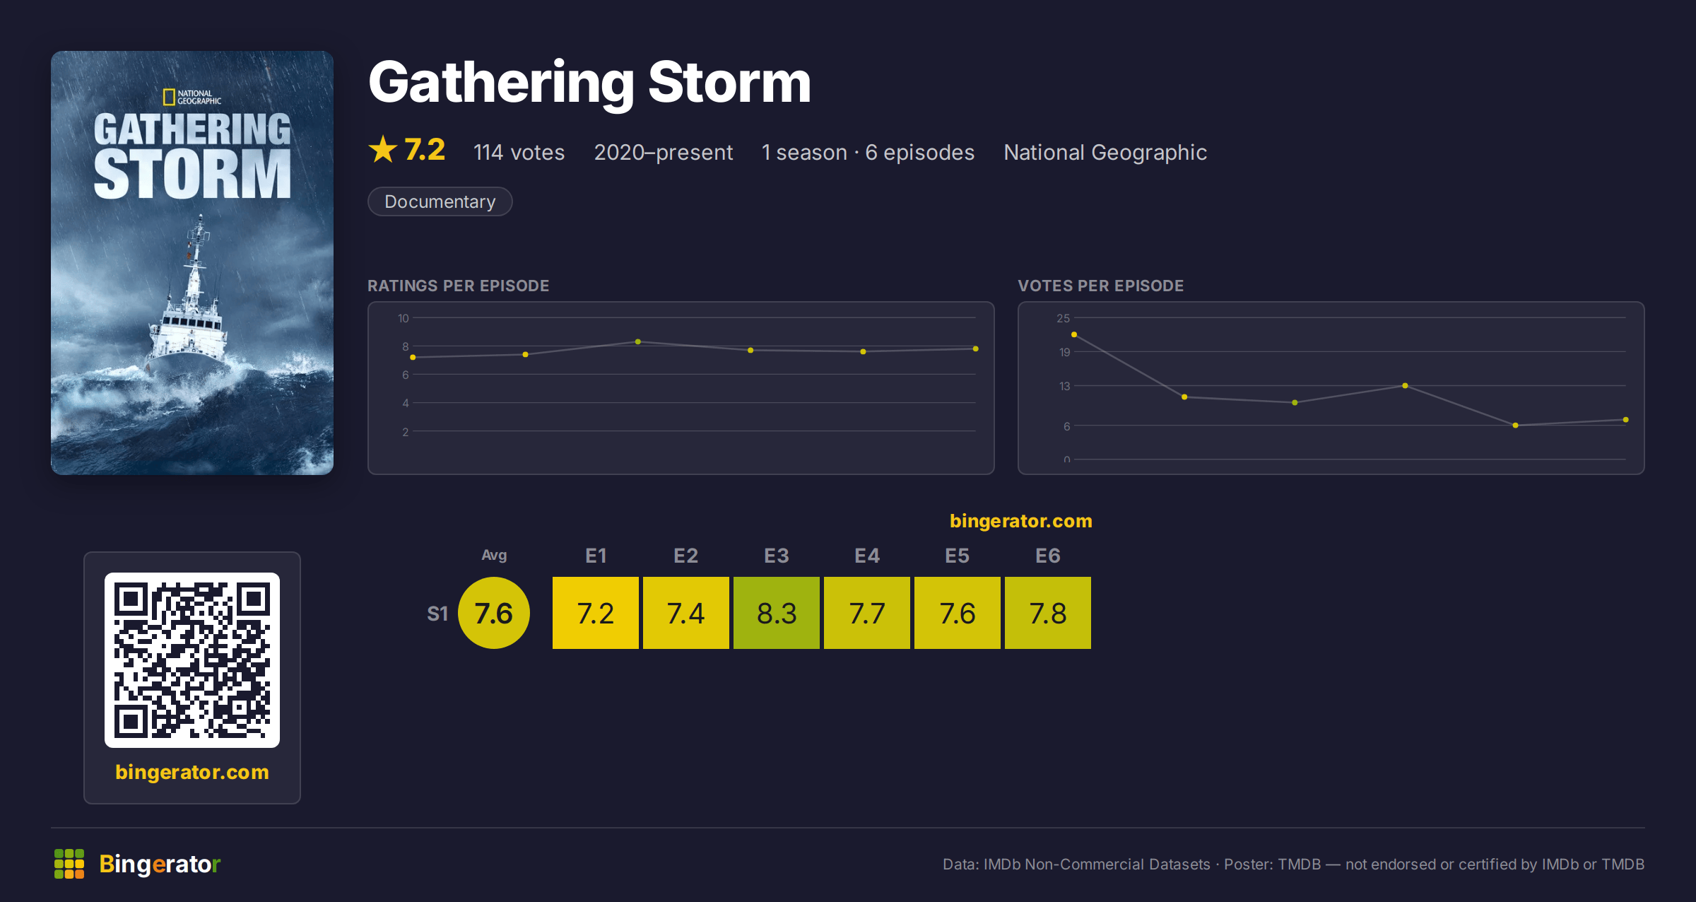Screen dimensions: 1696x902
Task: Select the green E3 tile rated 8.3
Action: (777, 613)
